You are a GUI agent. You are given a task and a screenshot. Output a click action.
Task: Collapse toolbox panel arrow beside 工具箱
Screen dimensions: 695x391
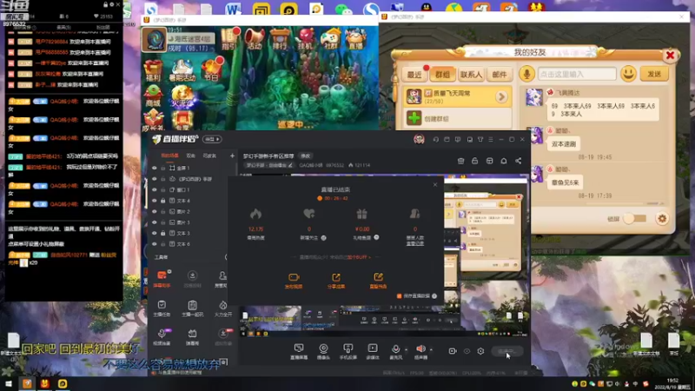coord(226,257)
